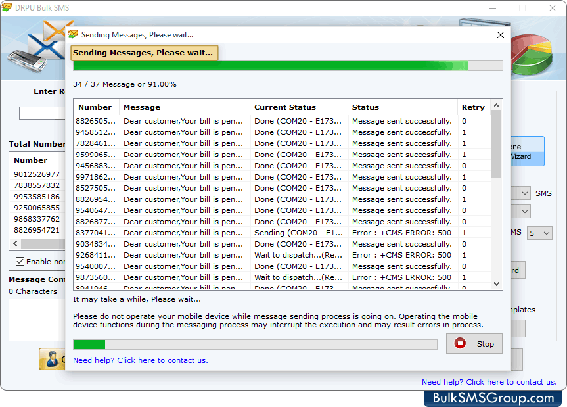Screen dimensions: 567x407
Task: Select the row for number 9540007...
Action: pyautogui.click(x=282, y=267)
